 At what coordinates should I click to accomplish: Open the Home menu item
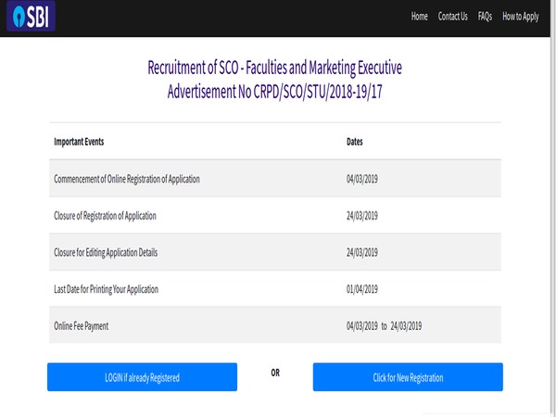(x=419, y=17)
